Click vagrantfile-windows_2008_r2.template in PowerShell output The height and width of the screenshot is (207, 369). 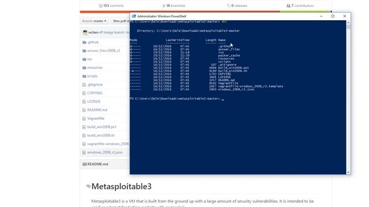pyautogui.click(x=251, y=86)
